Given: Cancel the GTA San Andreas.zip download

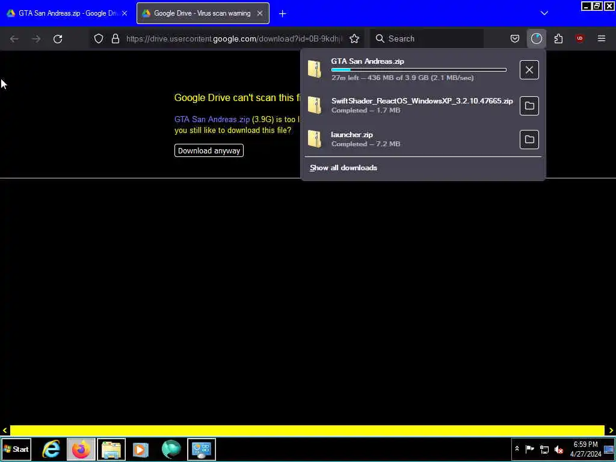Looking at the screenshot, I should 529,70.
